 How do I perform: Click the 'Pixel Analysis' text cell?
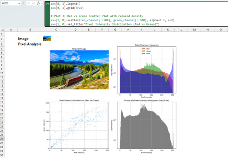30,44
